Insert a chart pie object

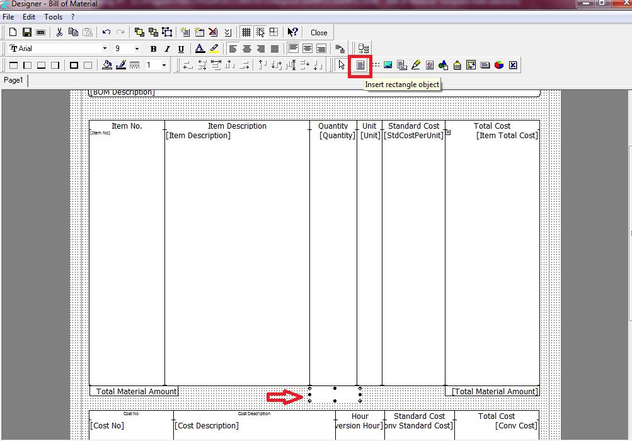(499, 65)
